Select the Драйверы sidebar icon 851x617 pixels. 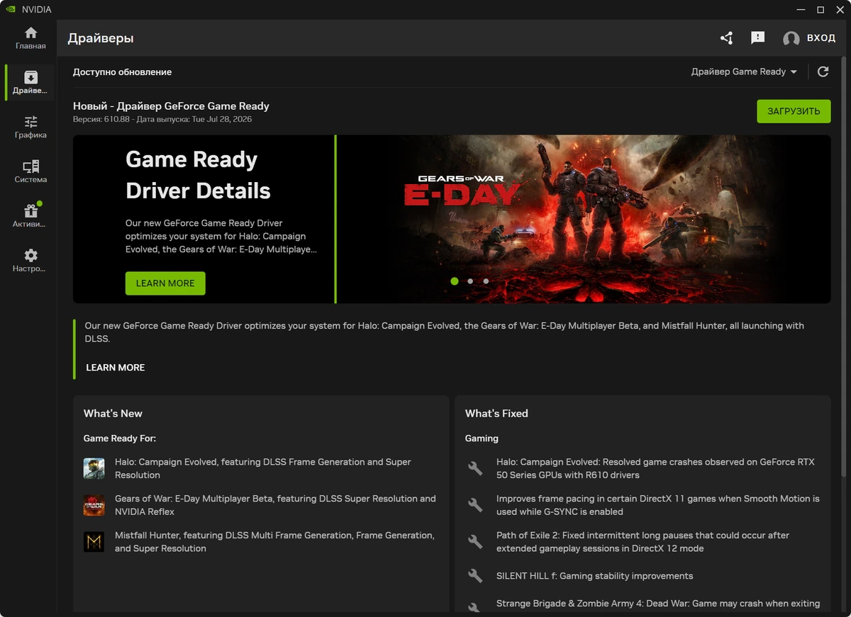pos(30,77)
